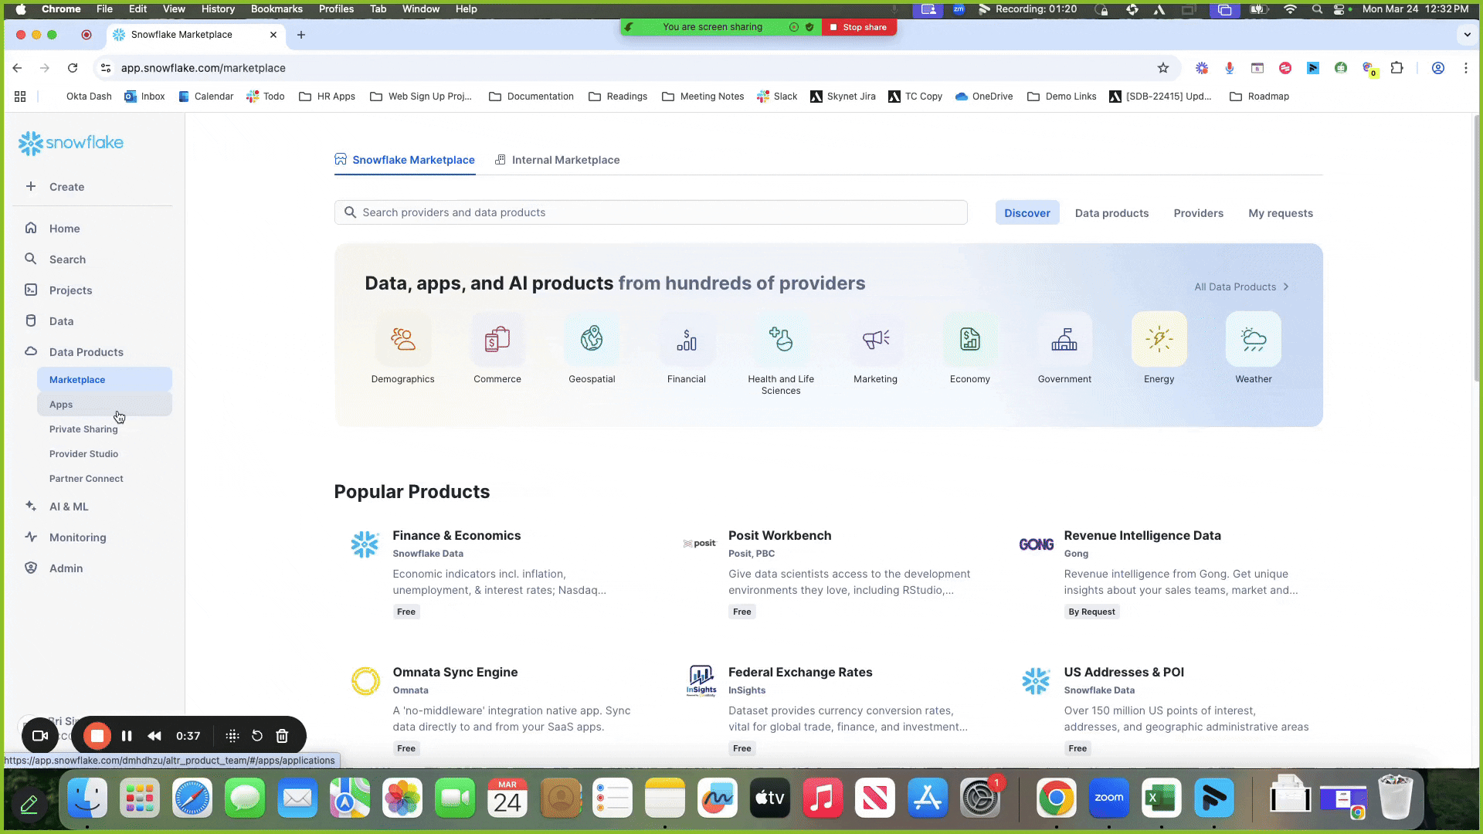
Task: Switch to the Internal Marketplace tab
Action: (565, 160)
